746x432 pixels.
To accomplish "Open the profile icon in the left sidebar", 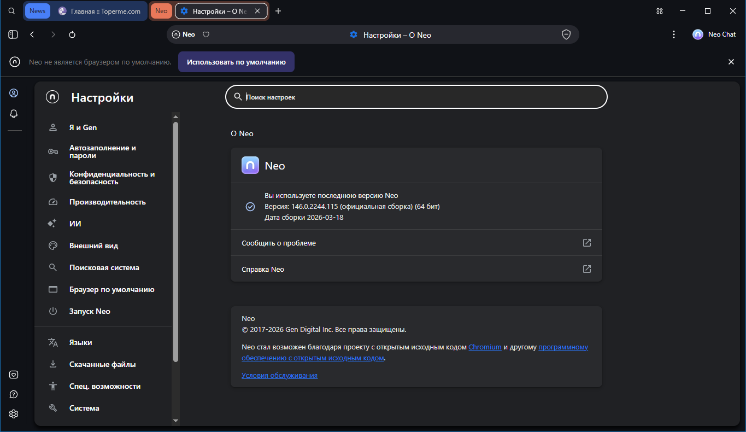I will pos(14,93).
